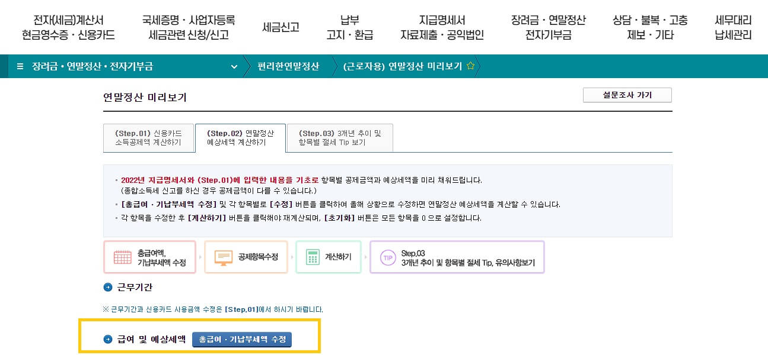Navigate via the 편리한연말정산 breadcrumb link
The width and height of the screenshot is (768, 355).
click(288, 66)
